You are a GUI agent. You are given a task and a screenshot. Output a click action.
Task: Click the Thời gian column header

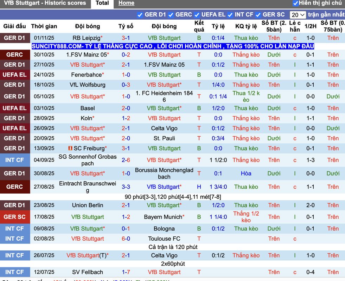click(x=44, y=26)
